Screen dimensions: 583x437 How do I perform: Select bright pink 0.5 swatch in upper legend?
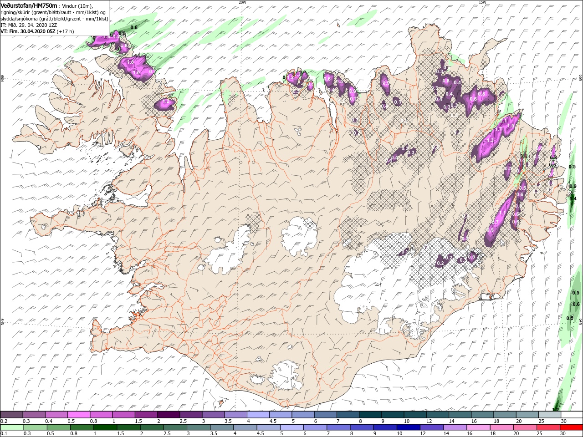(x=79, y=415)
